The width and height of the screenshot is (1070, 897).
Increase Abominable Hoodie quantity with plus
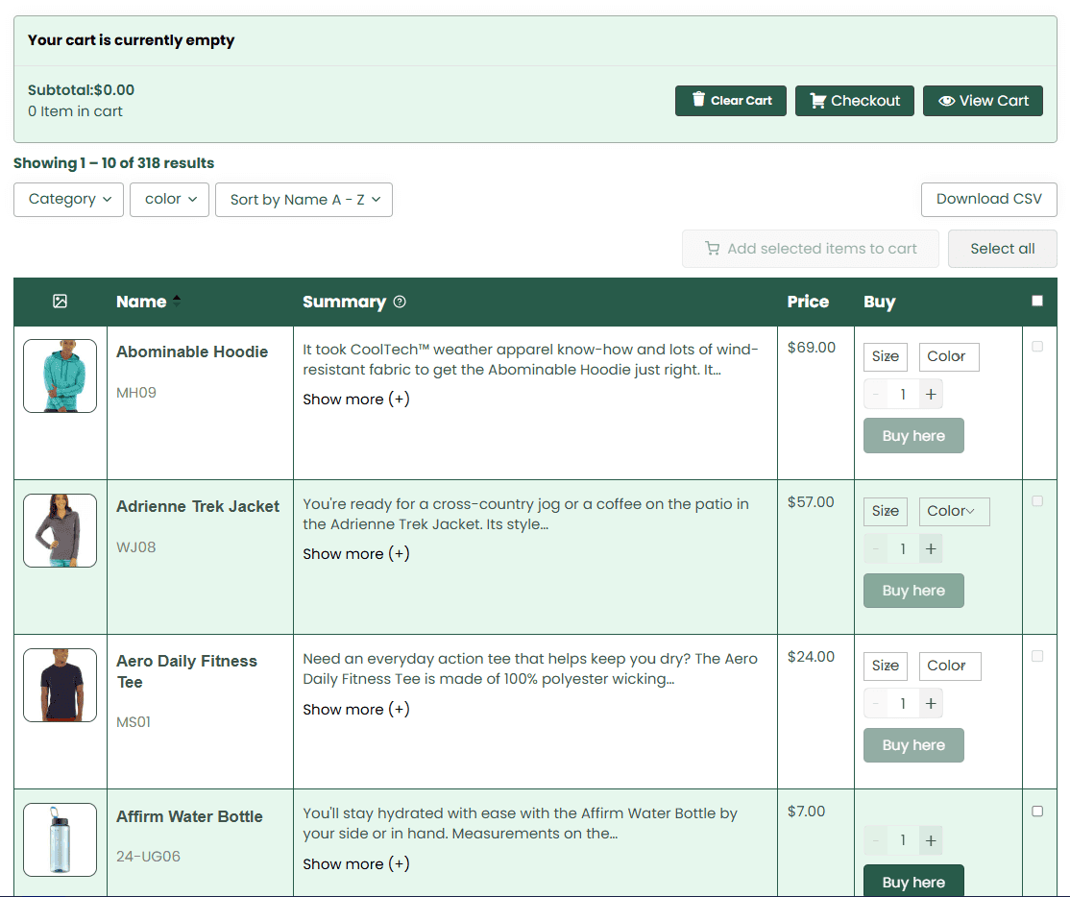tap(930, 395)
